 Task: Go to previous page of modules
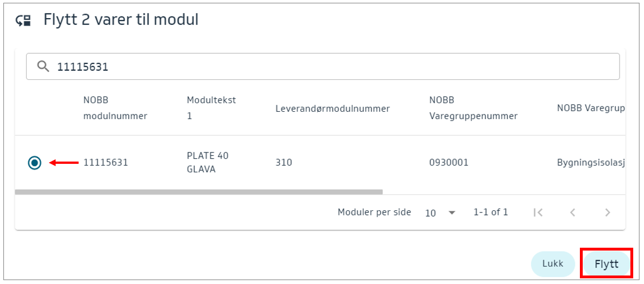pos(573,213)
